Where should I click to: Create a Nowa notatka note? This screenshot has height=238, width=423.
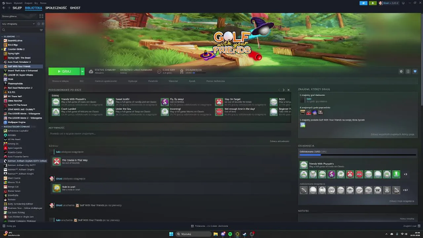click(x=407, y=218)
